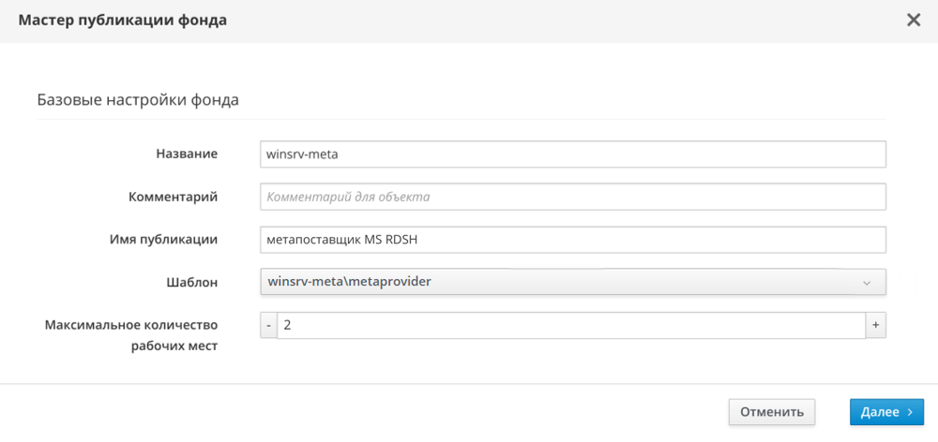The image size is (938, 442).
Task: Click the Базовые настройки фонда heading
Action: 137,99
